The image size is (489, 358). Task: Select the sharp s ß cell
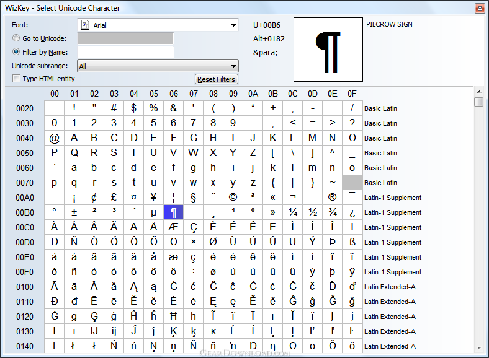(x=352, y=242)
